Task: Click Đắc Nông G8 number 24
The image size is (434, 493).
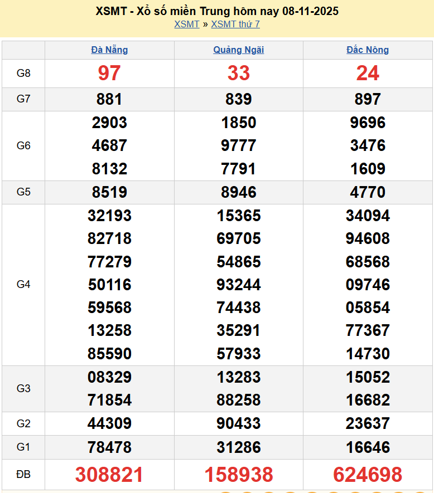Action: click(x=368, y=73)
